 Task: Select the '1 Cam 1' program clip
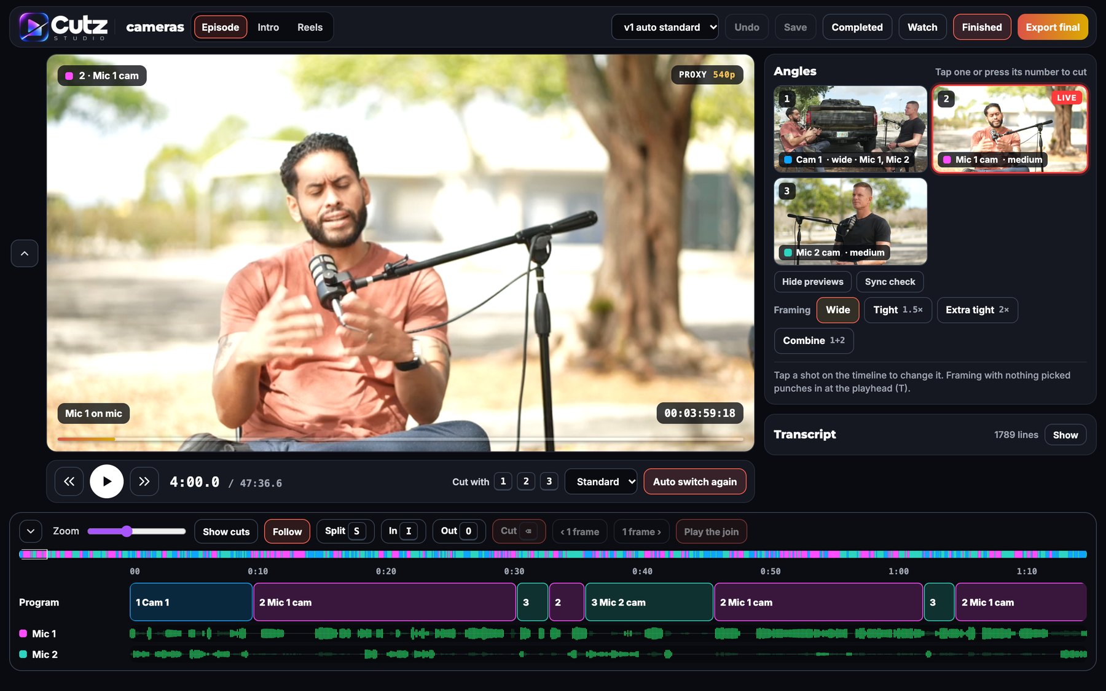pos(191,602)
